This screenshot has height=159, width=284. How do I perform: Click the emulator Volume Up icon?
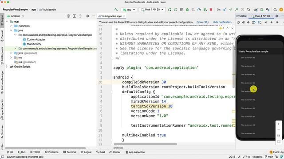pyautogui.click(x=243, y=23)
